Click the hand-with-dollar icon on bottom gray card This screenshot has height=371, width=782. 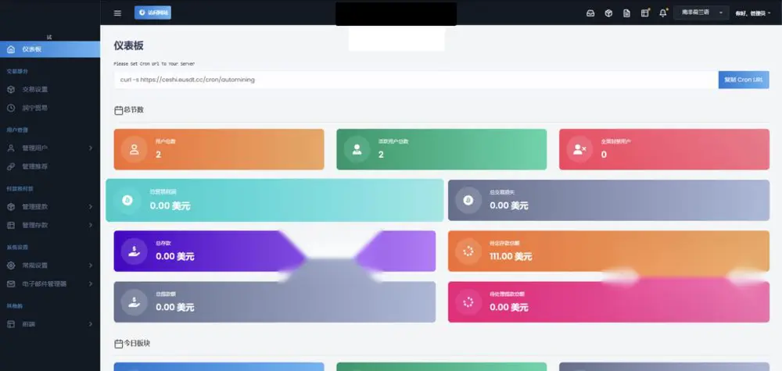(x=135, y=301)
